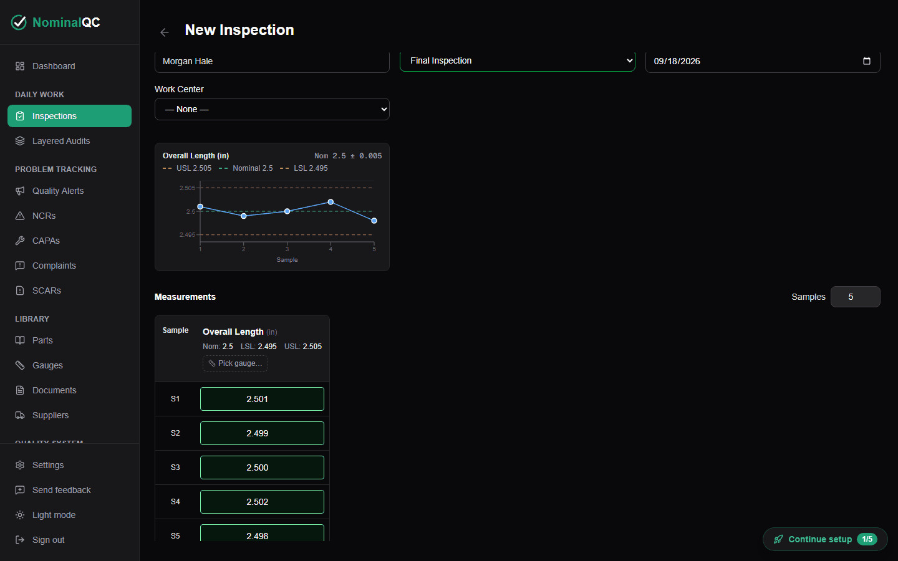The height and width of the screenshot is (561, 898).
Task: Open the Work Center dropdown
Action: (x=272, y=109)
